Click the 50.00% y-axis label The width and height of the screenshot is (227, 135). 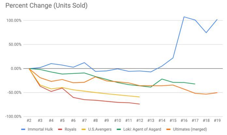coord(15,45)
